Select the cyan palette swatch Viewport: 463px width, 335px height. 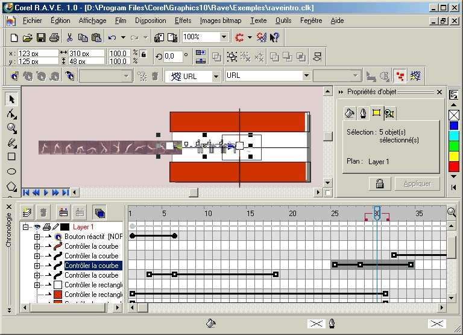point(454,136)
